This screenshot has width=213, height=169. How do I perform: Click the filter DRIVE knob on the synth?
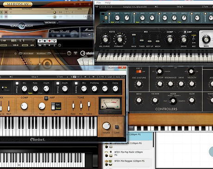(181, 84)
